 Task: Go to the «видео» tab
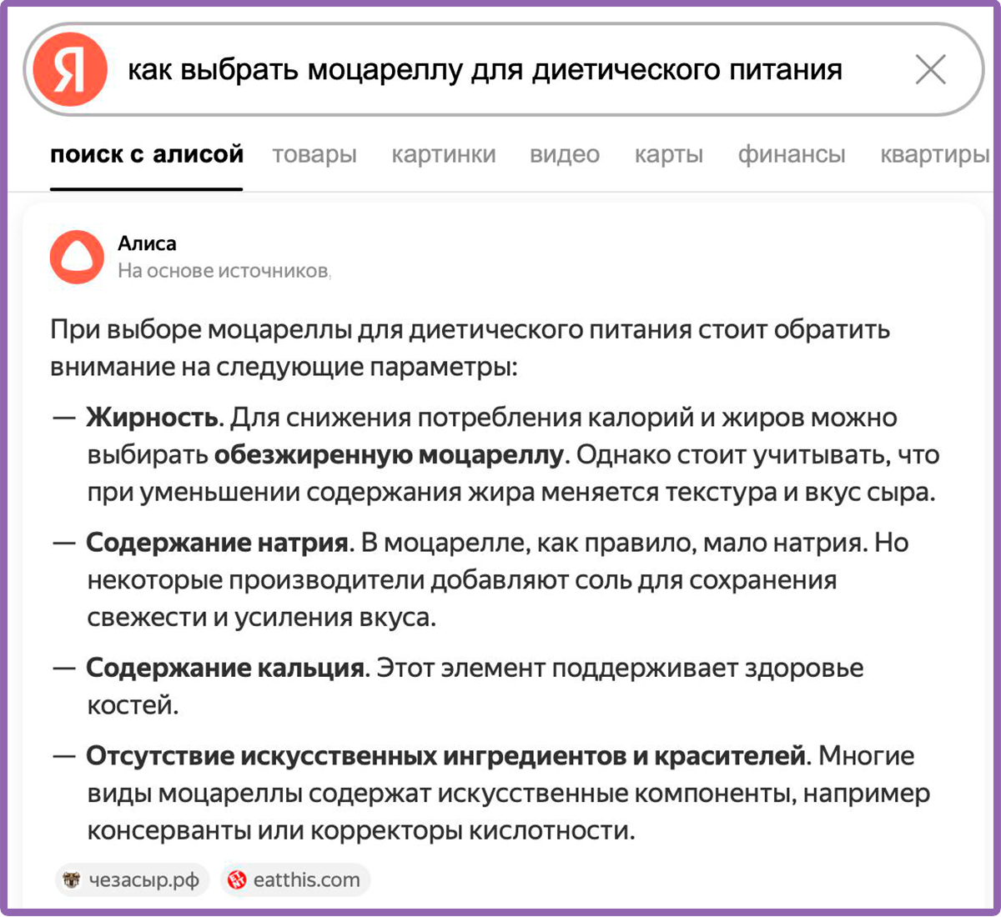pos(565,155)
